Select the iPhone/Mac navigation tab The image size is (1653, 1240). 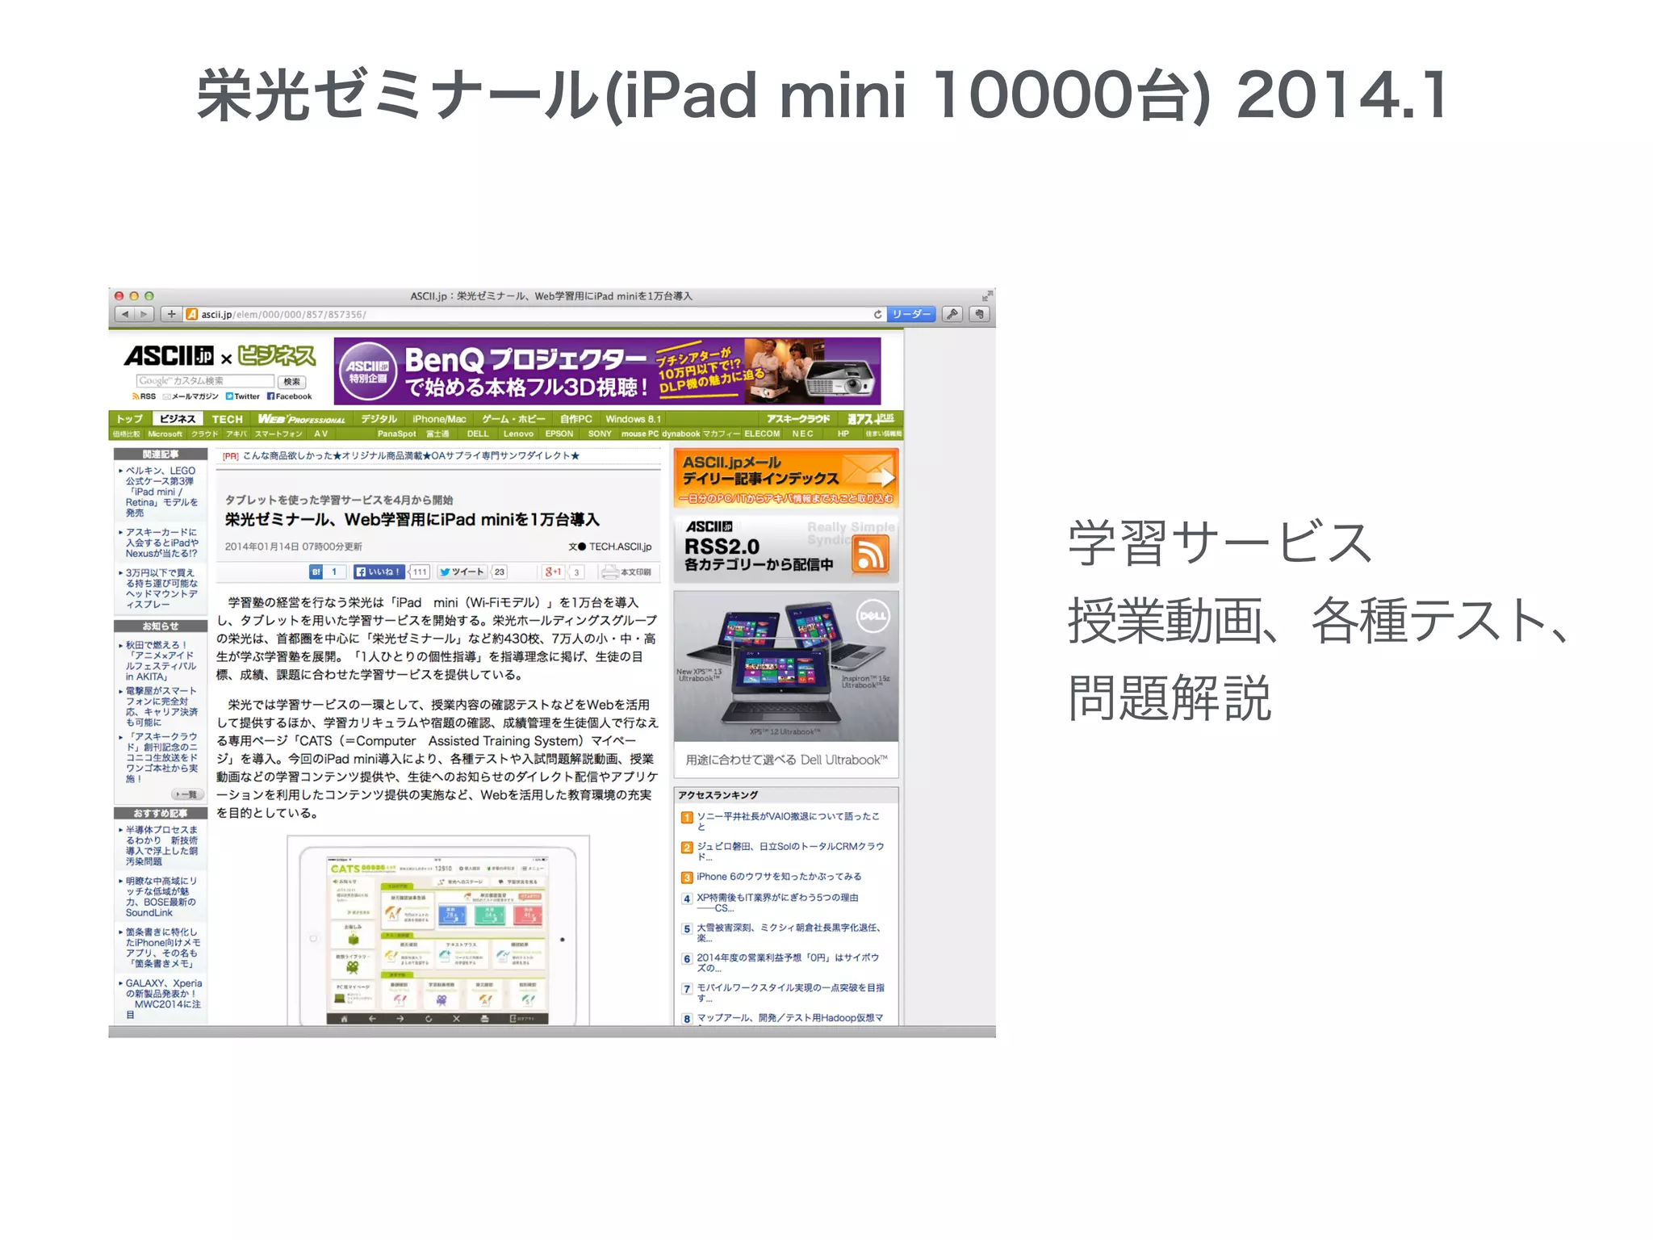tap(439, 419)
